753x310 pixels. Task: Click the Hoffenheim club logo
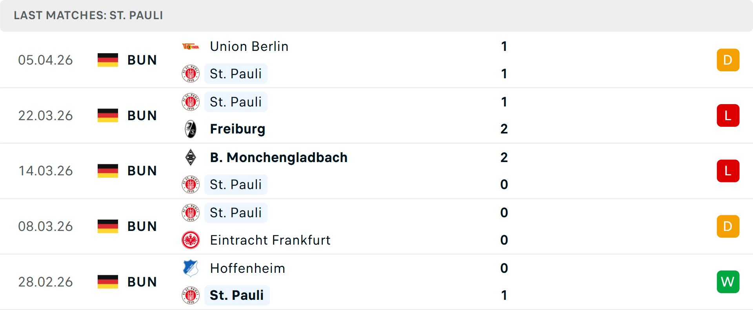click(191, 268)
